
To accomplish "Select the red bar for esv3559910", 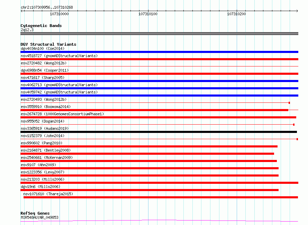I will pos(154,110).
